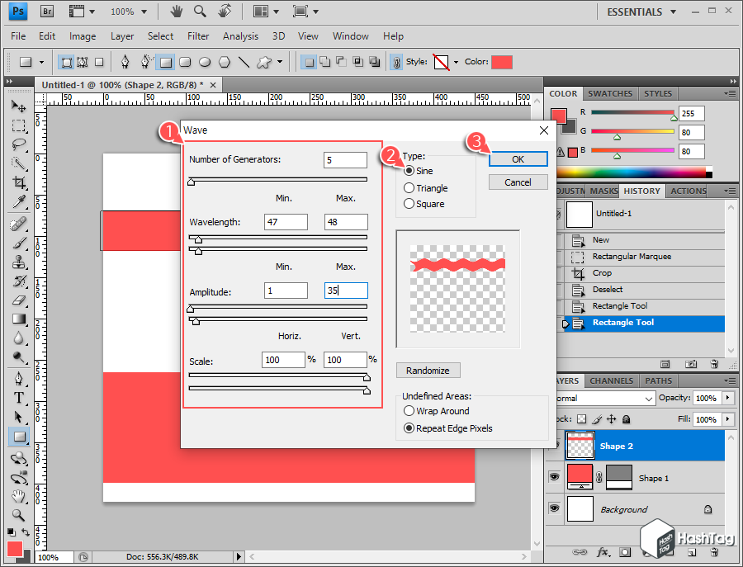
Task: Click the Rotate View tool in top bar
Action: (225, 11)
